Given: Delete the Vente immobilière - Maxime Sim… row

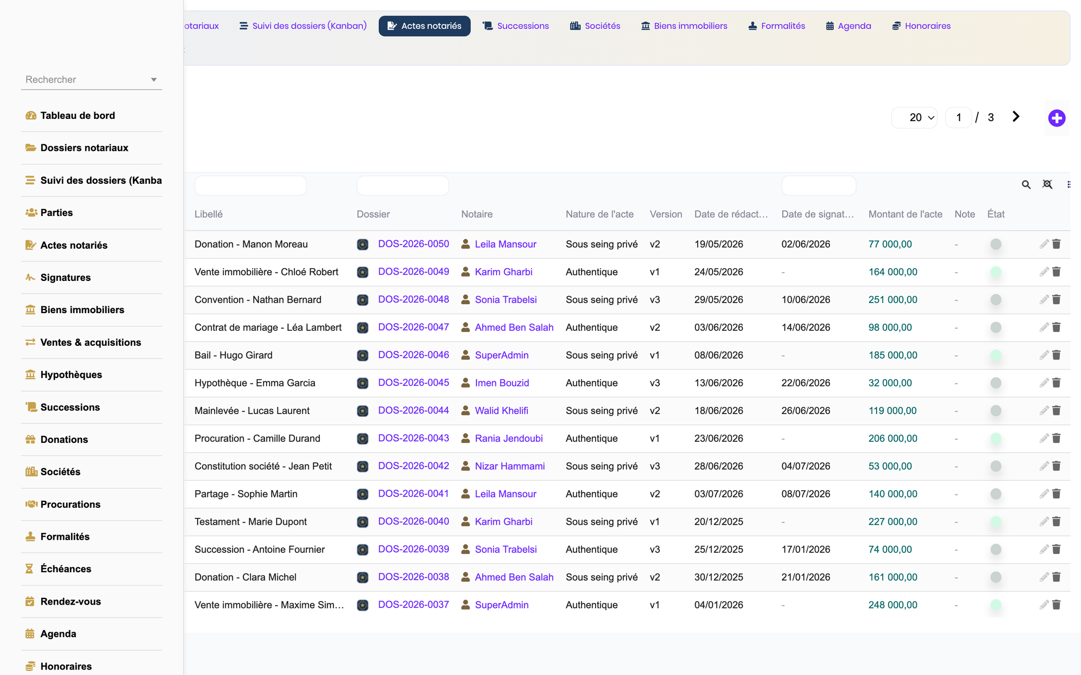Looking at the screenshot, I should pyautogui.click(x=1057, y=605).
